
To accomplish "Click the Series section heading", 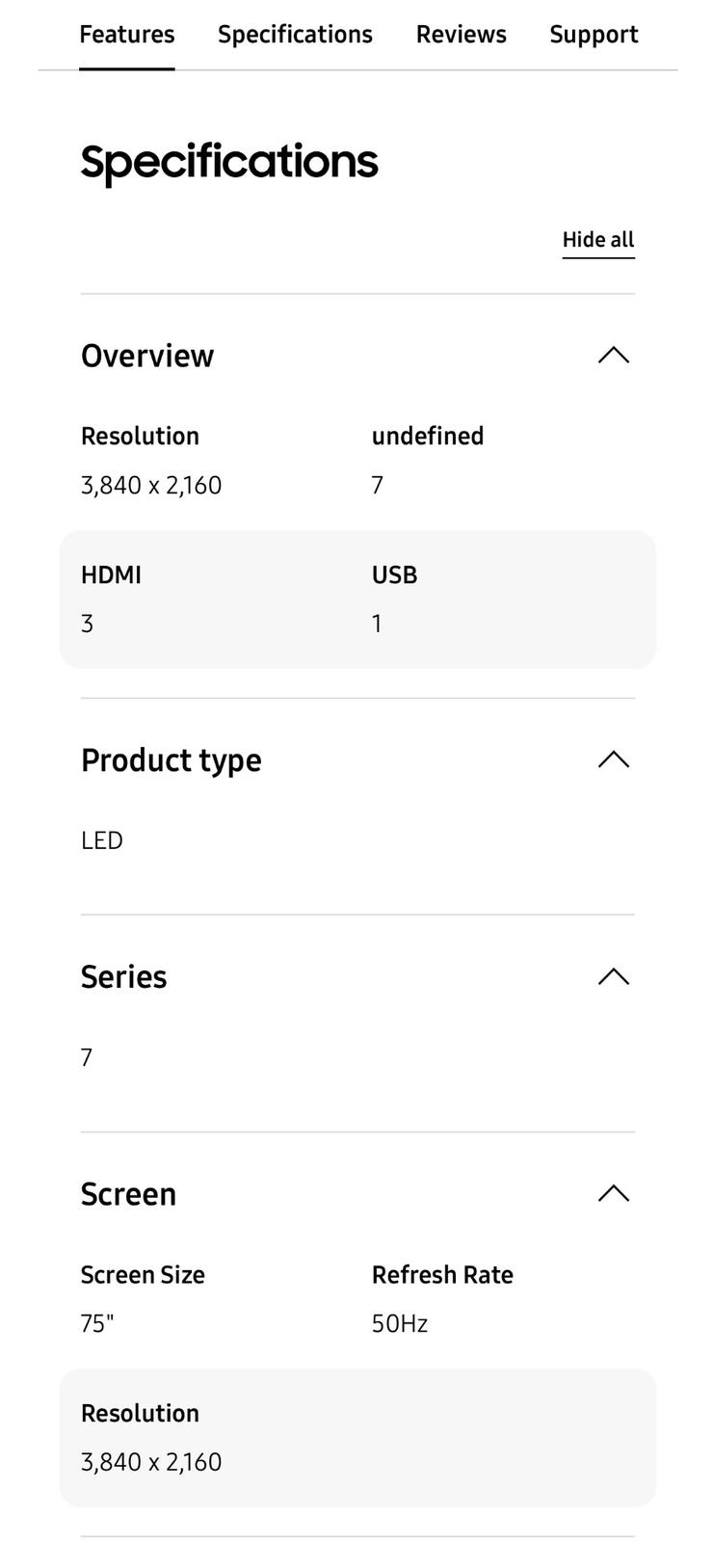I will tap(124, 977).
